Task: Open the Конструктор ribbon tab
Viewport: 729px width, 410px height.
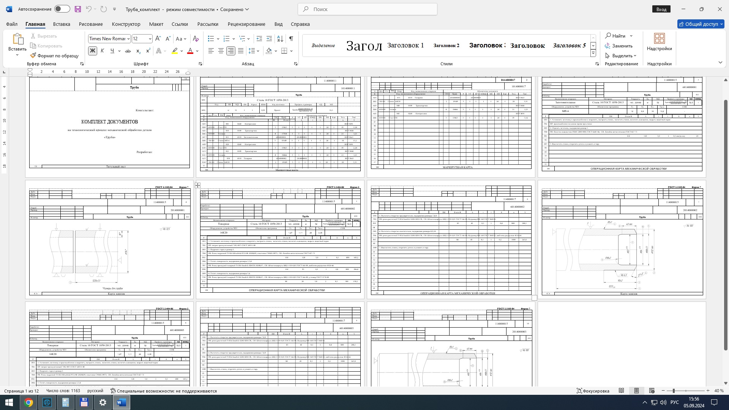Action: [126, 24]
